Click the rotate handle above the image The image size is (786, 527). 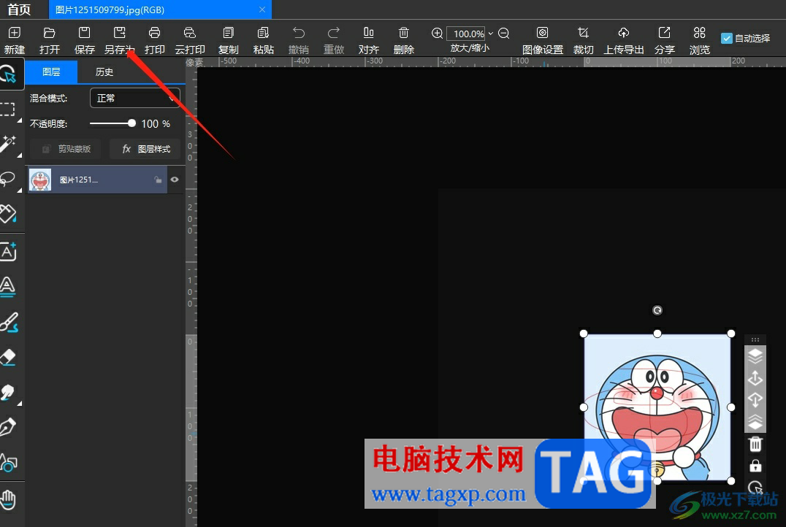tap(657, 310)
